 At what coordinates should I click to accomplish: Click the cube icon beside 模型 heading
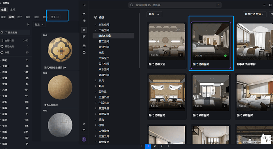point(95,17)
